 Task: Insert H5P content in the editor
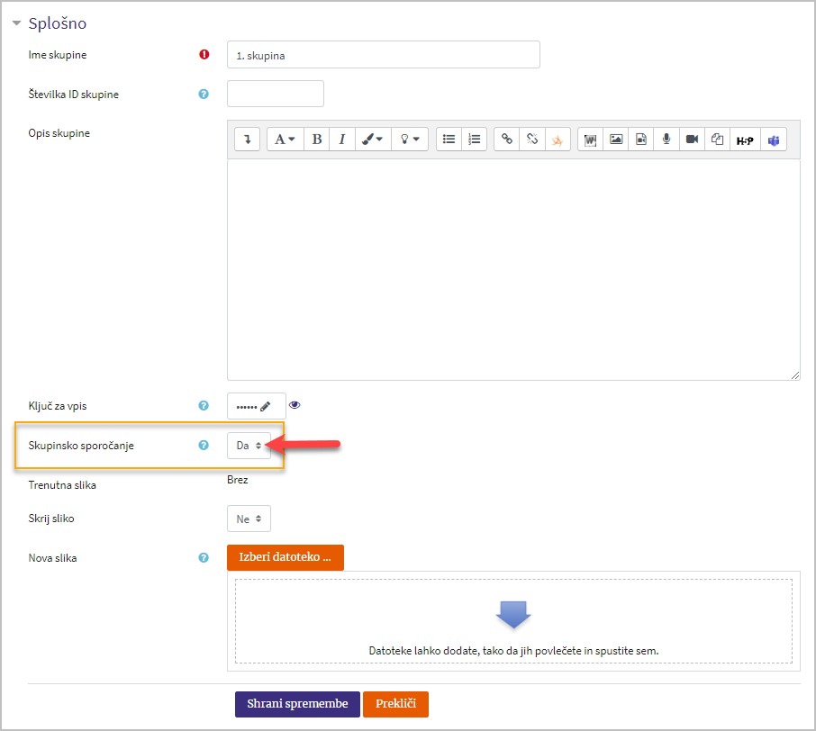click(x=745, y=140)
